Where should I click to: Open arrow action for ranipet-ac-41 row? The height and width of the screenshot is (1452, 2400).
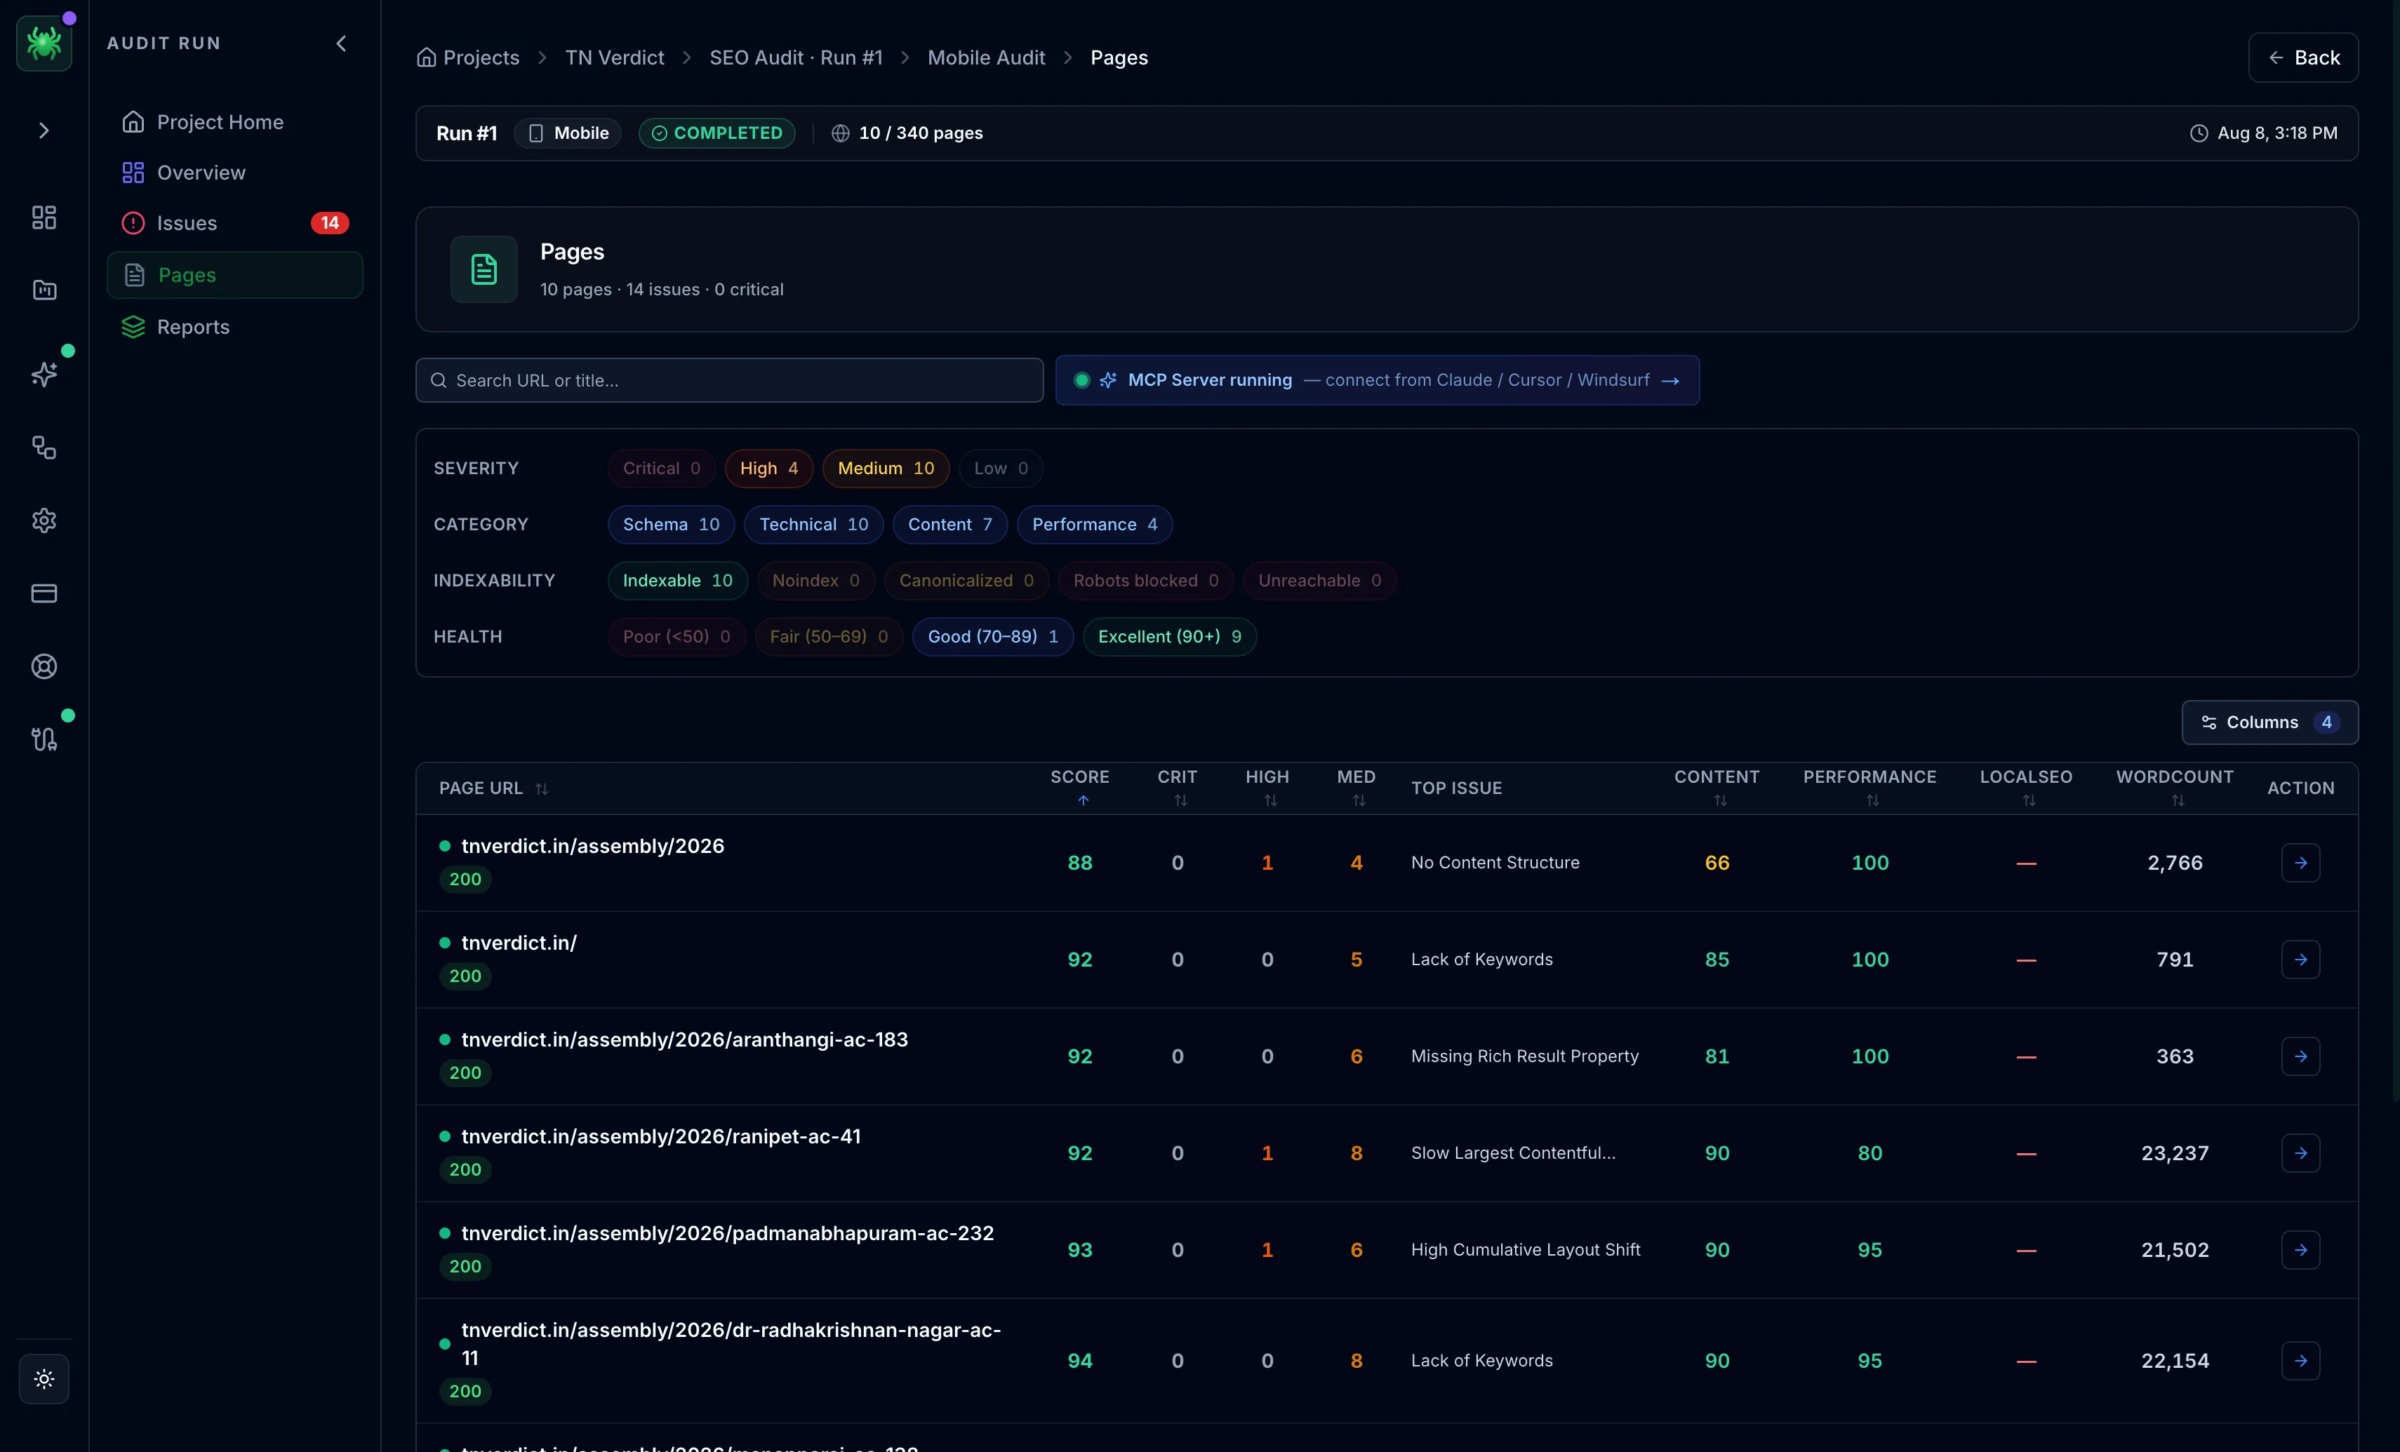(x=2300, y=1153)
